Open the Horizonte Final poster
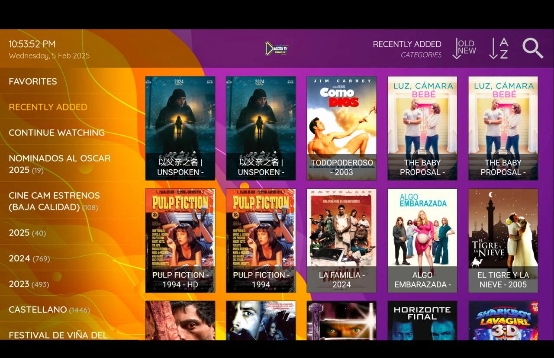554x358 pixels. [x=422, y=320]
